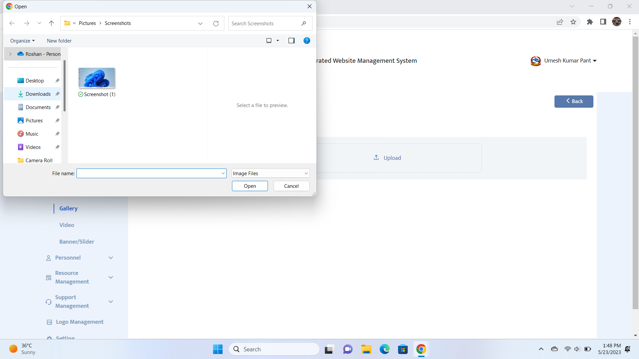Click the Back button

[x=573, y=101]
